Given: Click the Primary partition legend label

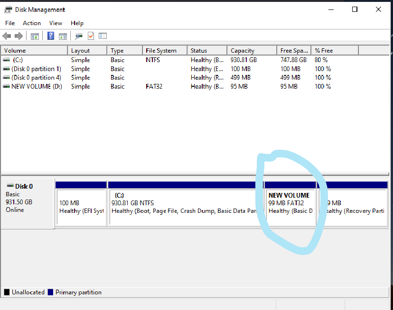Looking at the screenshot, I should (78, 292).
